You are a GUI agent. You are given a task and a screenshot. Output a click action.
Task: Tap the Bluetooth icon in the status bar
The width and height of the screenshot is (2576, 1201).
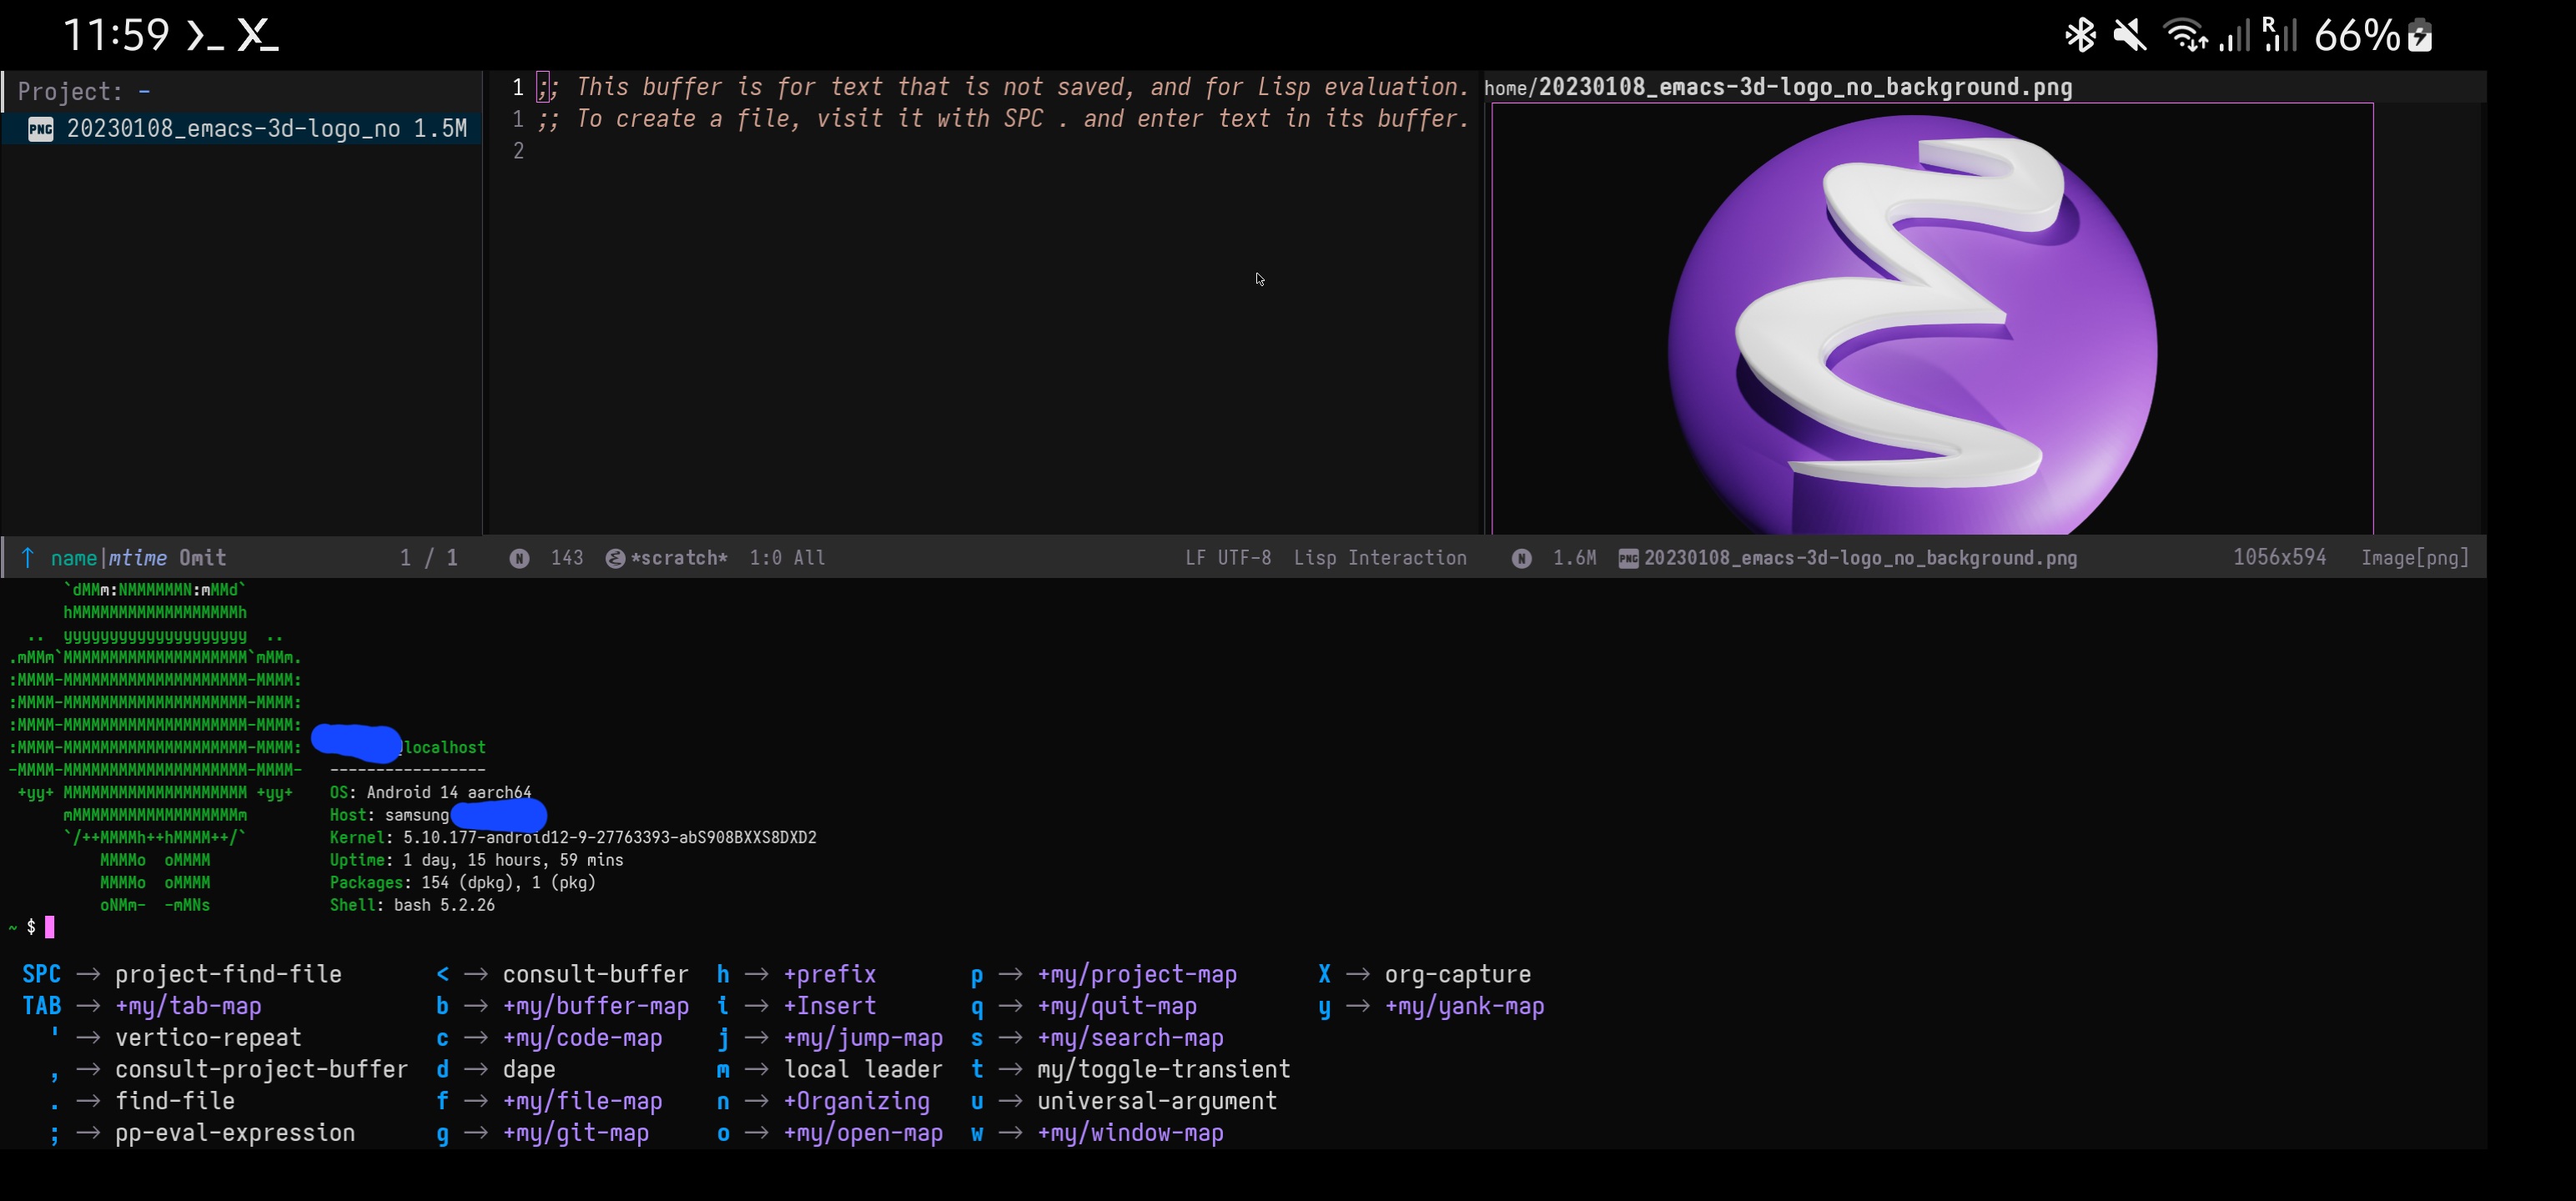pos(2080,36)
